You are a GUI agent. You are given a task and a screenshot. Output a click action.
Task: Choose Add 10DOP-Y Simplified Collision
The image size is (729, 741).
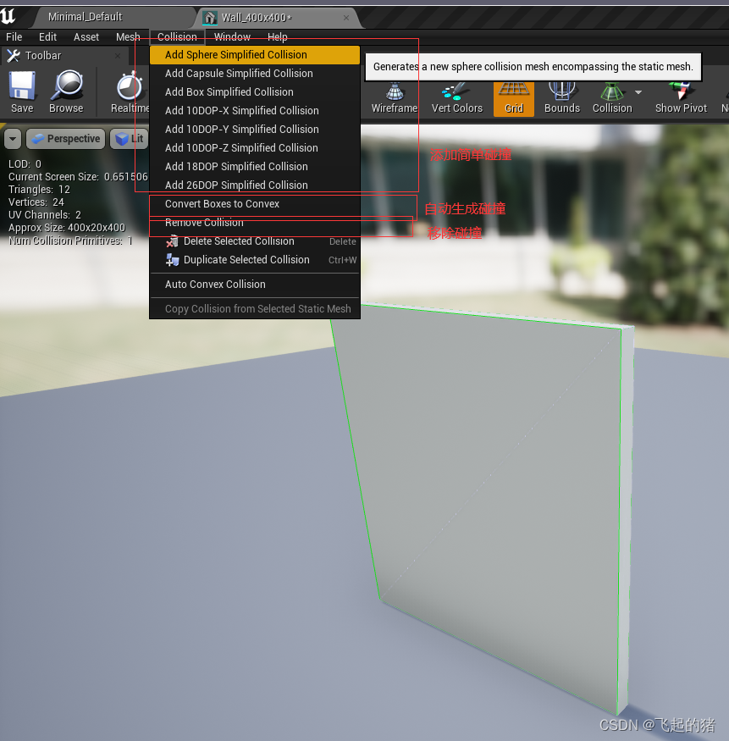255,129
